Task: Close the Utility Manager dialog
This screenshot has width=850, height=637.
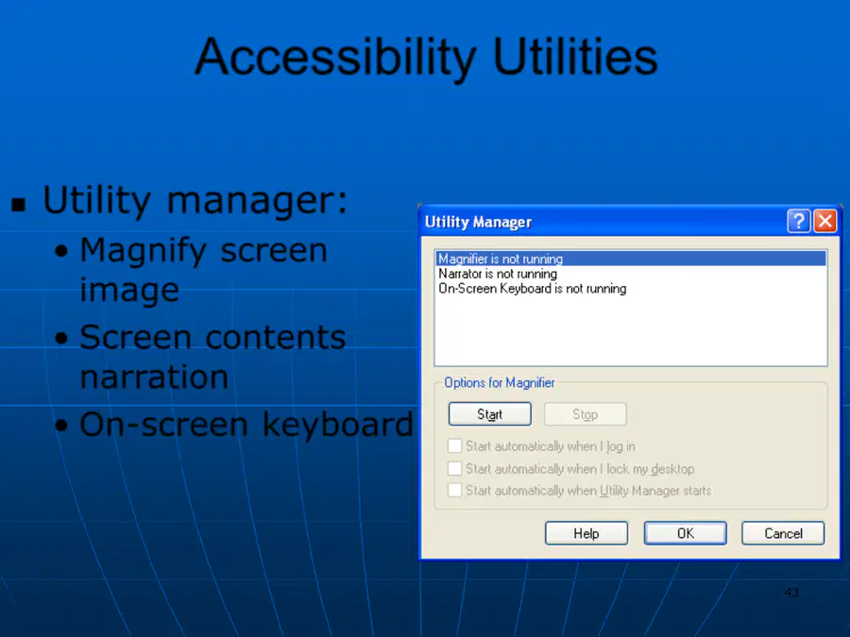Action: 825,221
